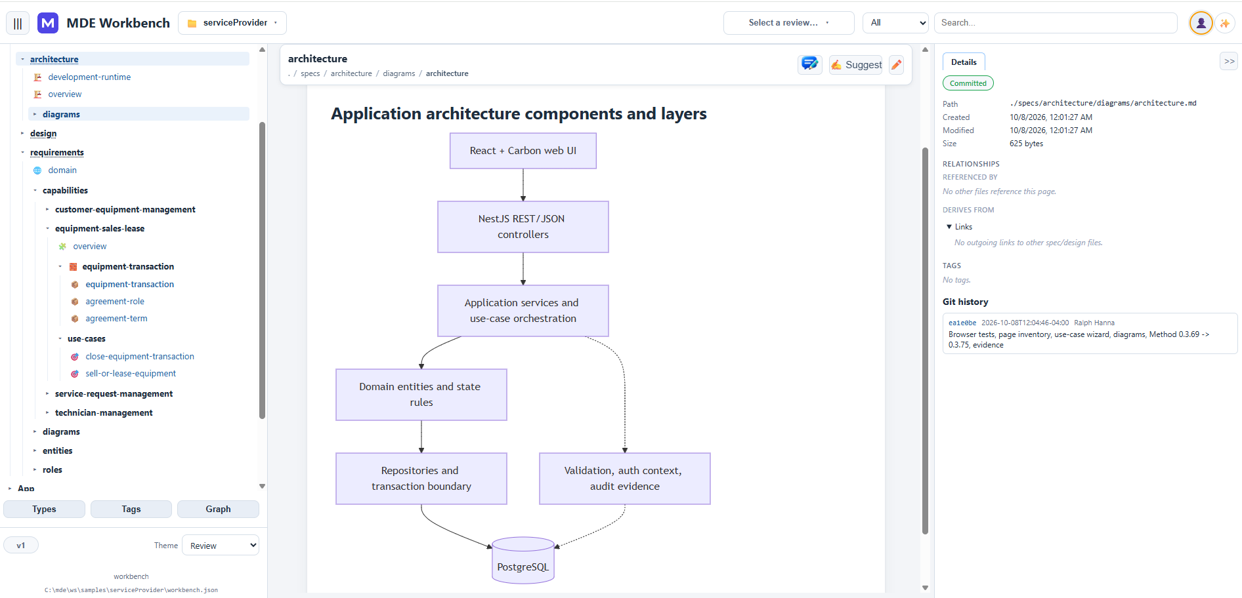Go to diagrams breadcrumb link

(399, 73)
